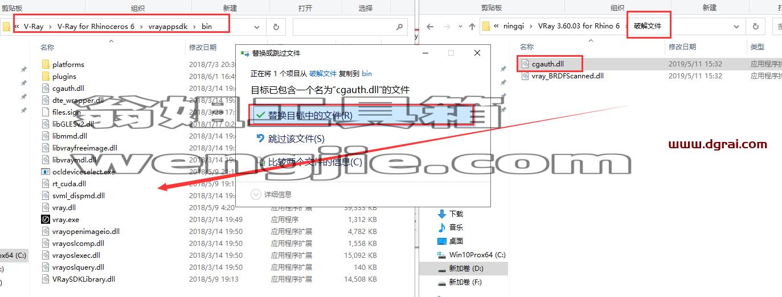The width and height of the screenshot is (782, 297).
Task: Sort left window by 名称 column
Action: pyautogui.click(x=47, y=48)
